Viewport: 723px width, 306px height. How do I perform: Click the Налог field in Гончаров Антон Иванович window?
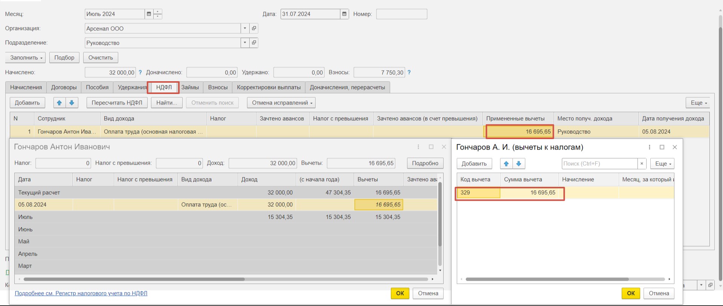coord(63,163)
